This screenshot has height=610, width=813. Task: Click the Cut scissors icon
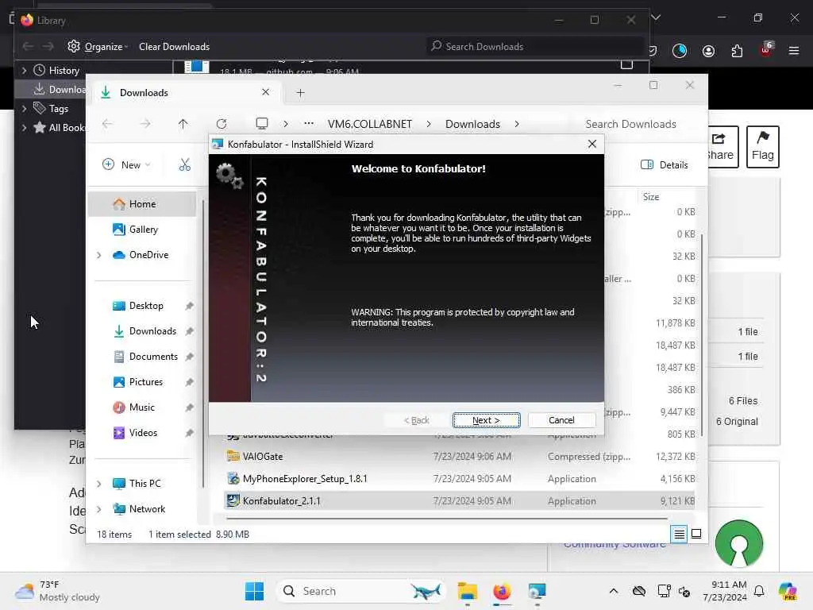[184, 164]
